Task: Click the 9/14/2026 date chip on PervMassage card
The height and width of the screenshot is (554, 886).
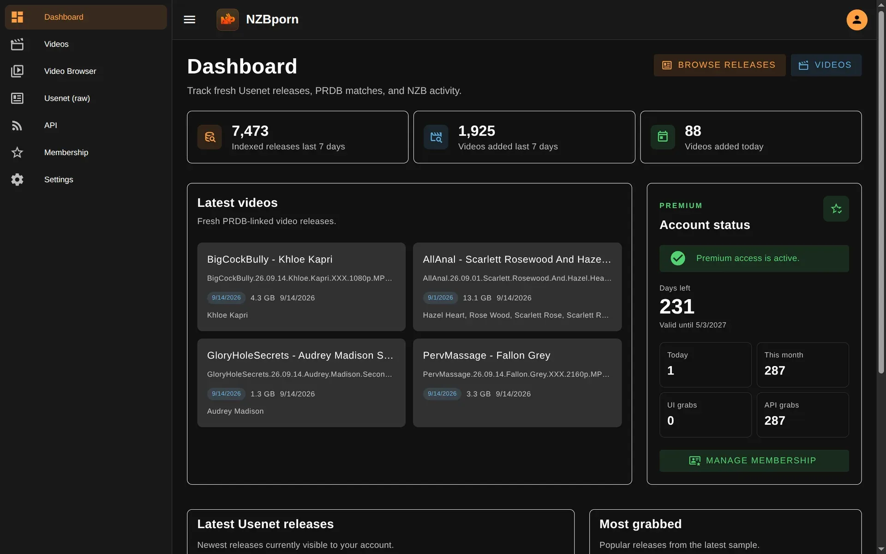Action: (442, 394)
